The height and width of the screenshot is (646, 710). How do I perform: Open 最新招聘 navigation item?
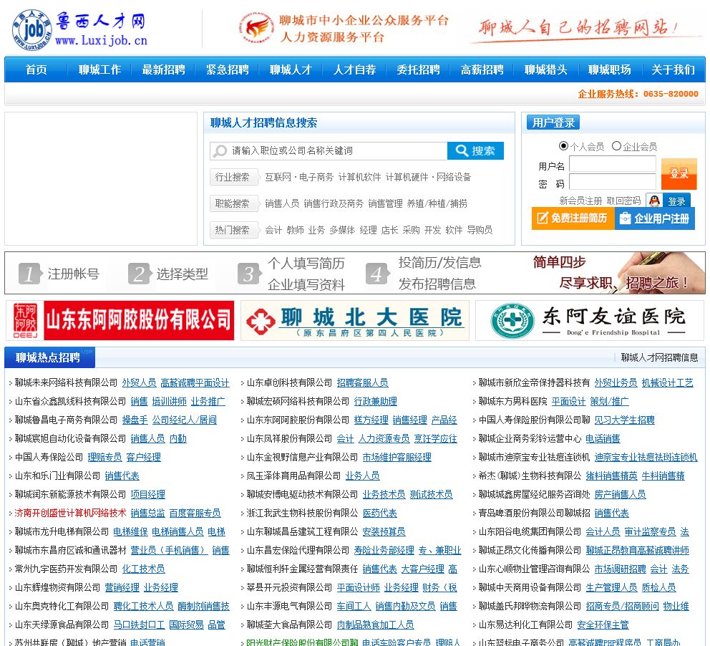click(163, 69)
